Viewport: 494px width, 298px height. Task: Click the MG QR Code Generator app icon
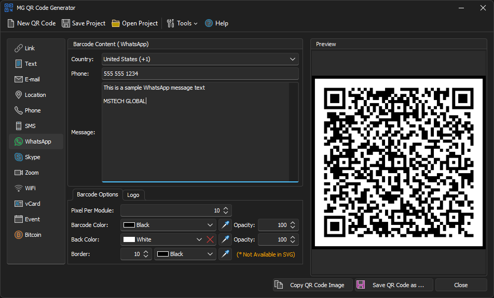coord(9,8)
